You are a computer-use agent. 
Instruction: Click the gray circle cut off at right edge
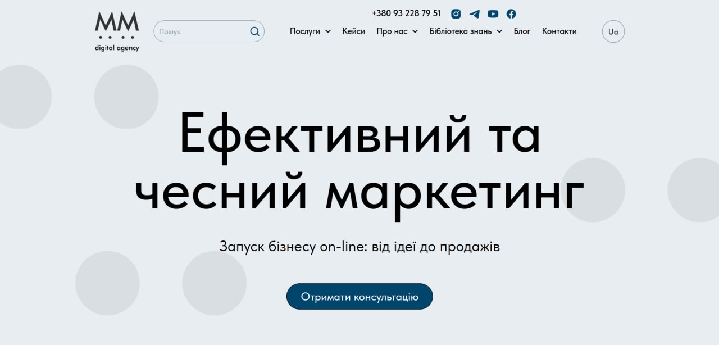[697, 190]
